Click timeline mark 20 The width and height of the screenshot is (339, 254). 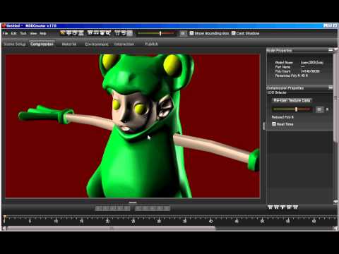107,221
